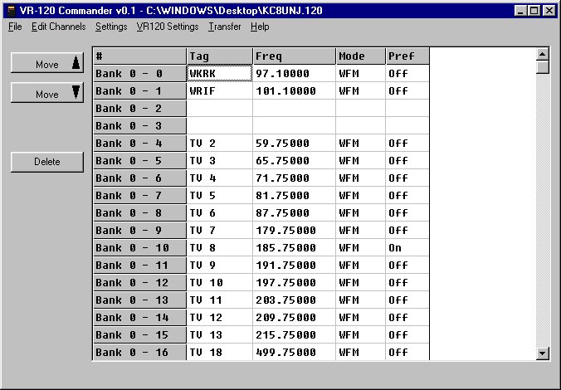Toggle Pref value On for Bank 0 - 10

coord(407,248)
